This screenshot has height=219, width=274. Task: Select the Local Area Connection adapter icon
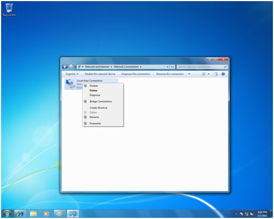70,84
